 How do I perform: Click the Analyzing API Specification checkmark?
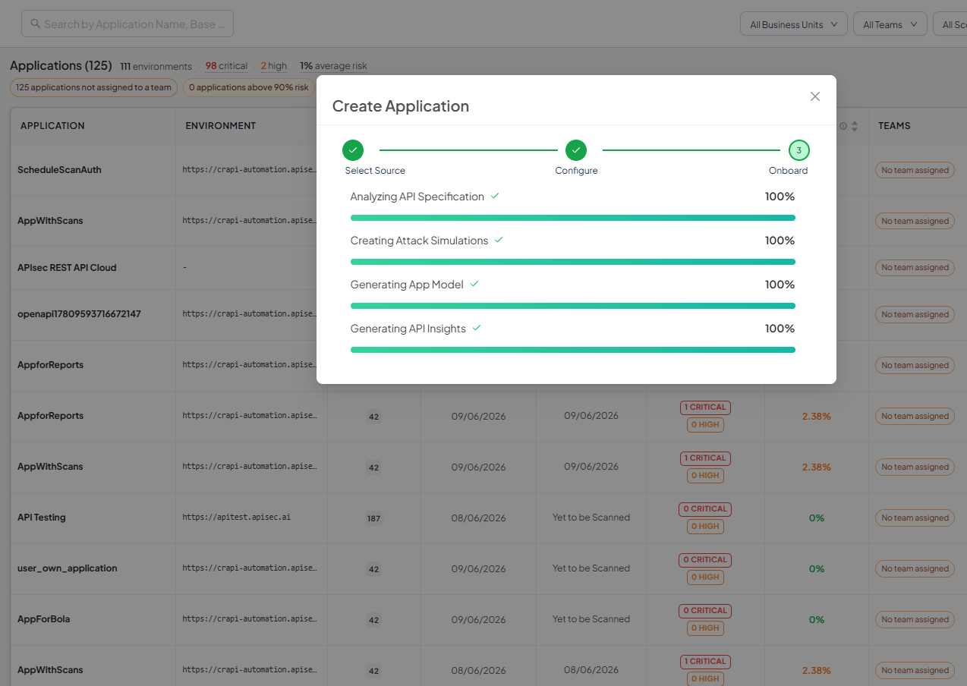[495, 196]
